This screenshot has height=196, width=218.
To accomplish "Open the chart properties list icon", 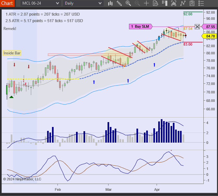I will [x=201, y=3].
